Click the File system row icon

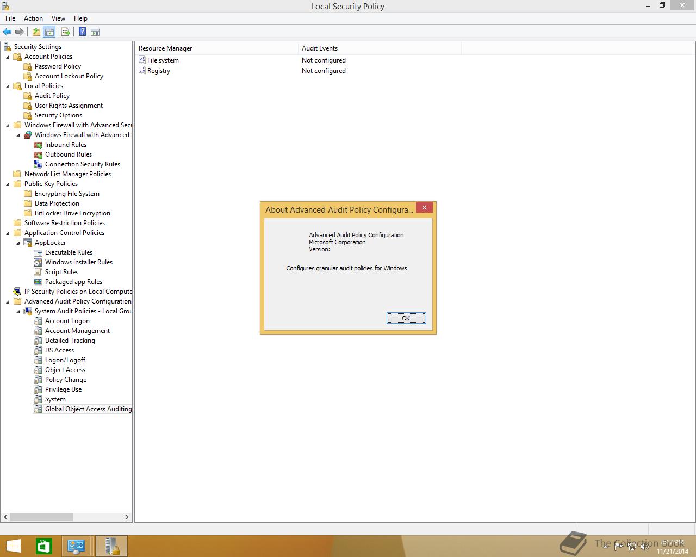click(142, 60)
